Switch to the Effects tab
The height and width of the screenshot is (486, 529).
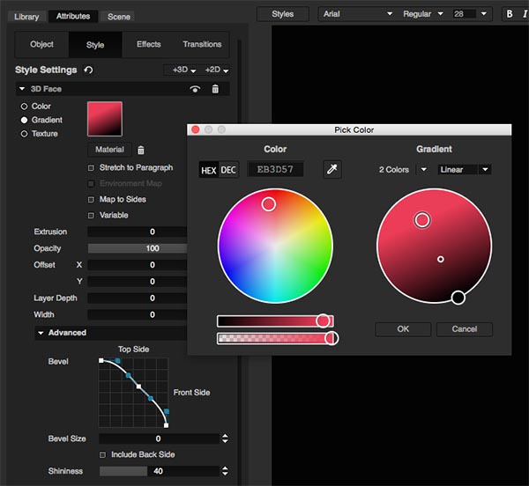point(148,44)
